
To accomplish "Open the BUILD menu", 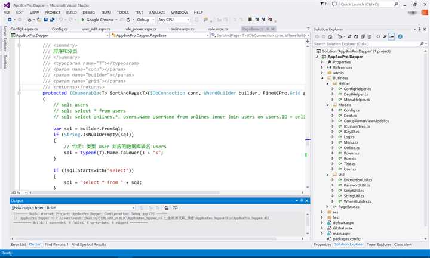I will coord(72,13).
